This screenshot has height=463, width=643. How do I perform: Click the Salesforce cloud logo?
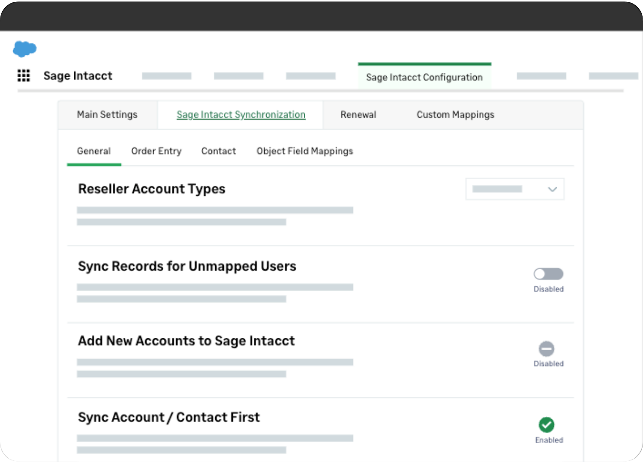(25, 48)
